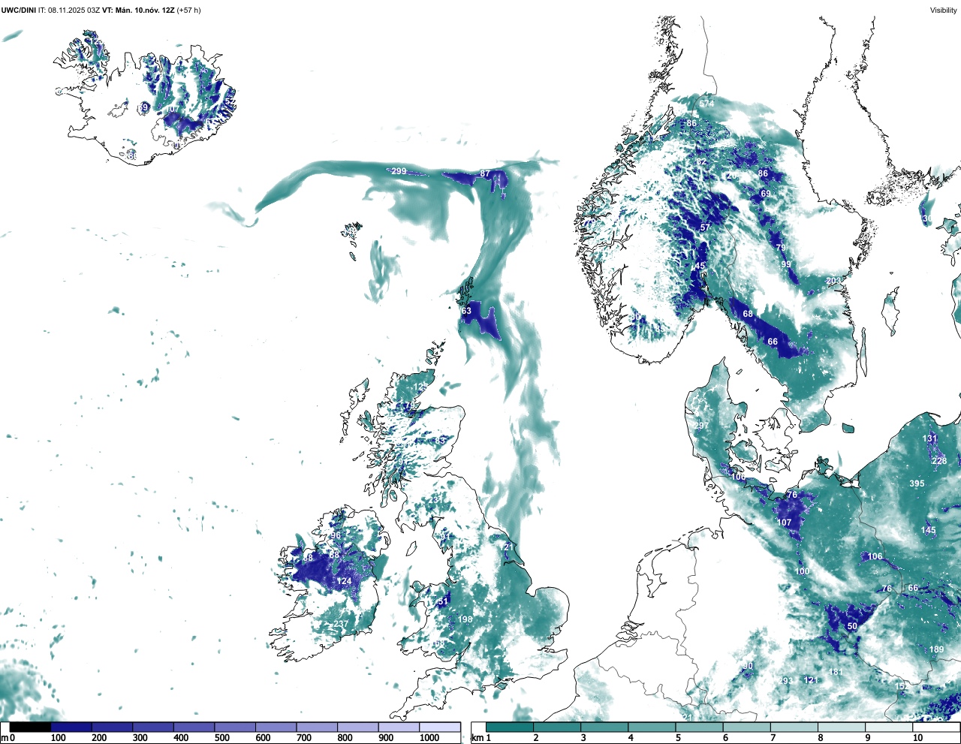
Task: Click the '79' value in central Sweden
Action: 781,248
